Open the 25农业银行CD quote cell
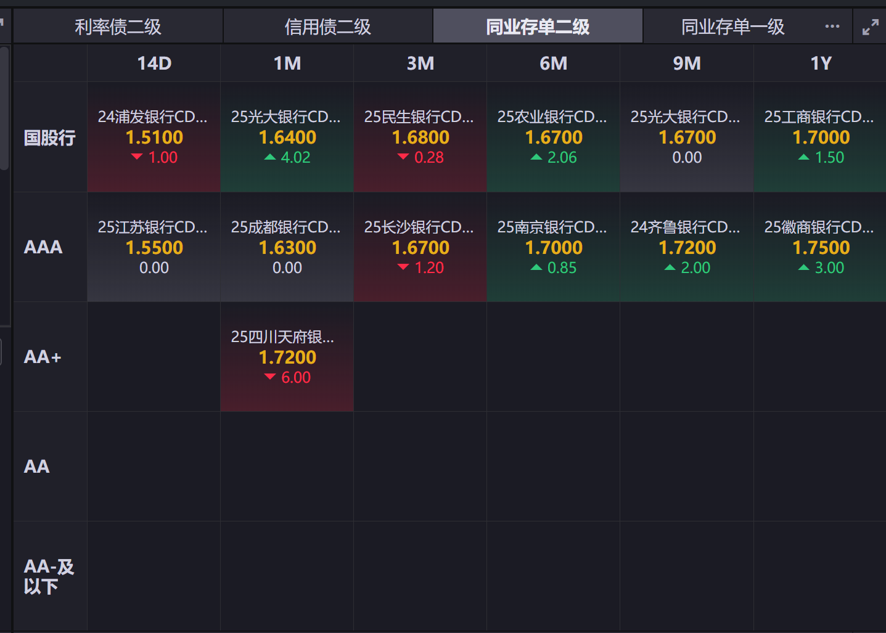The width and height of the screenshot is (886, 633). [554, 137]
